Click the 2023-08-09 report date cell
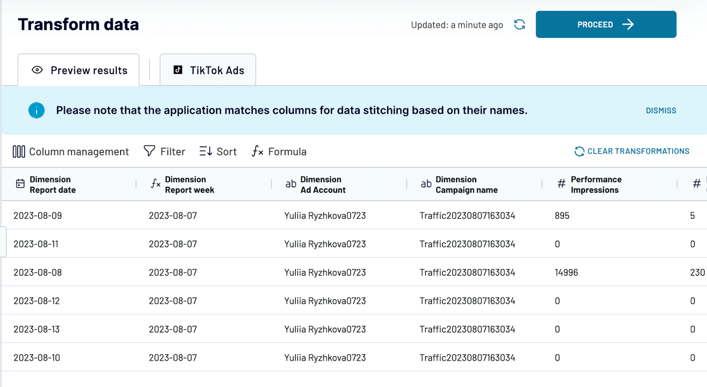The image size is (707, 387). click(x=38, y=216)
